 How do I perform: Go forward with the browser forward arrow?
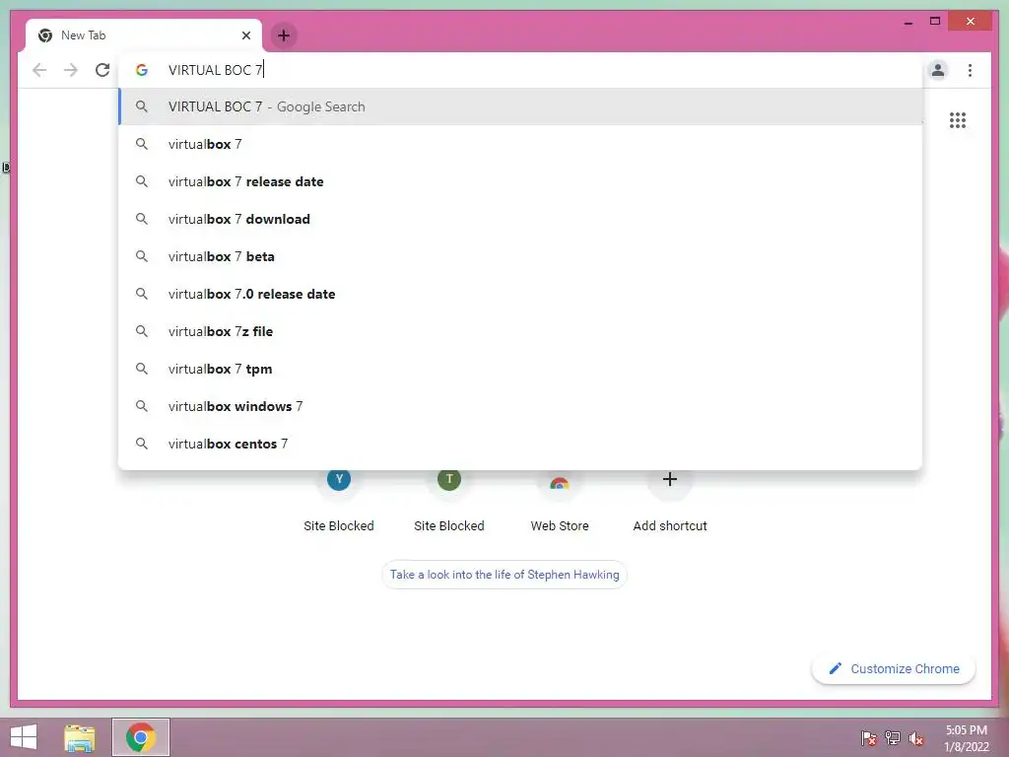click(71, 70)
